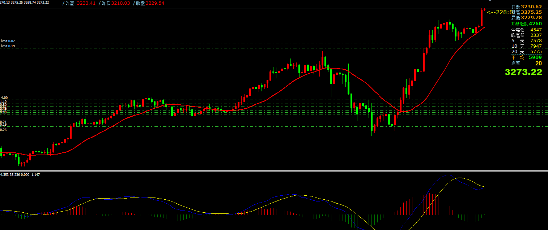Select the 'limit 0.19' pending order line label
The image size is (548, 230).
point(8,46)
